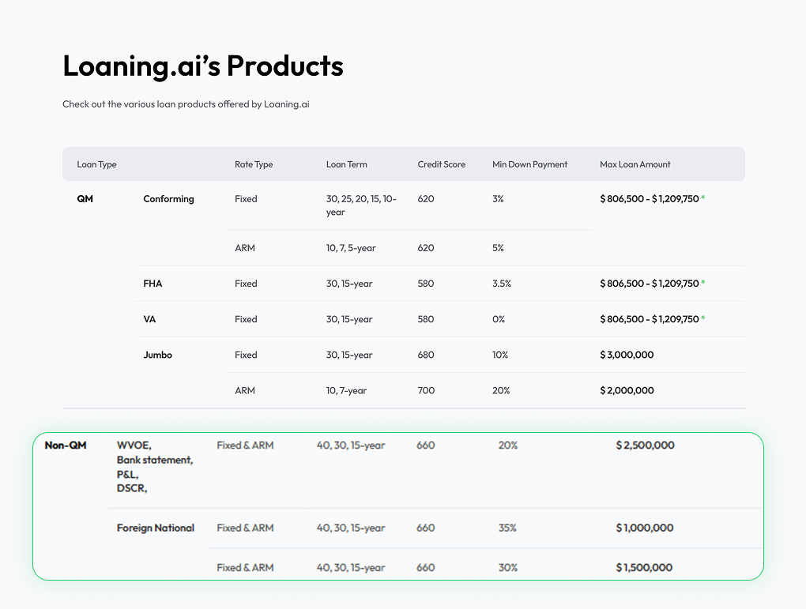Click the "WVOE, Bank statement, P&L, DSCR" label
This screenshot has width=806, height=609.
pos(155,467)
